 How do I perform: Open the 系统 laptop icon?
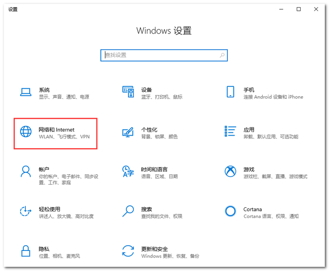click(x=26, y=92)
